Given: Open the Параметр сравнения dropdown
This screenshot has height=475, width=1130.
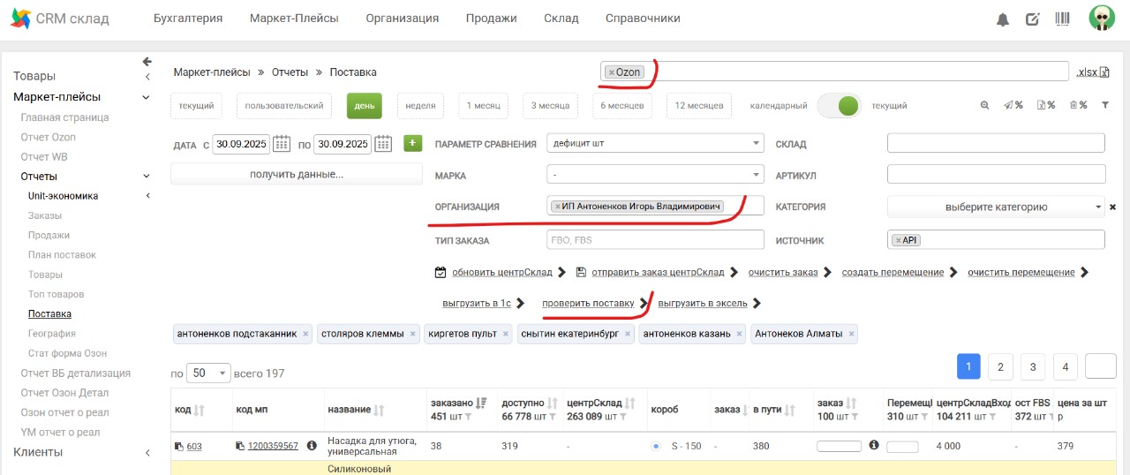Looking at the screenshot, I should [x=654, y=144].
